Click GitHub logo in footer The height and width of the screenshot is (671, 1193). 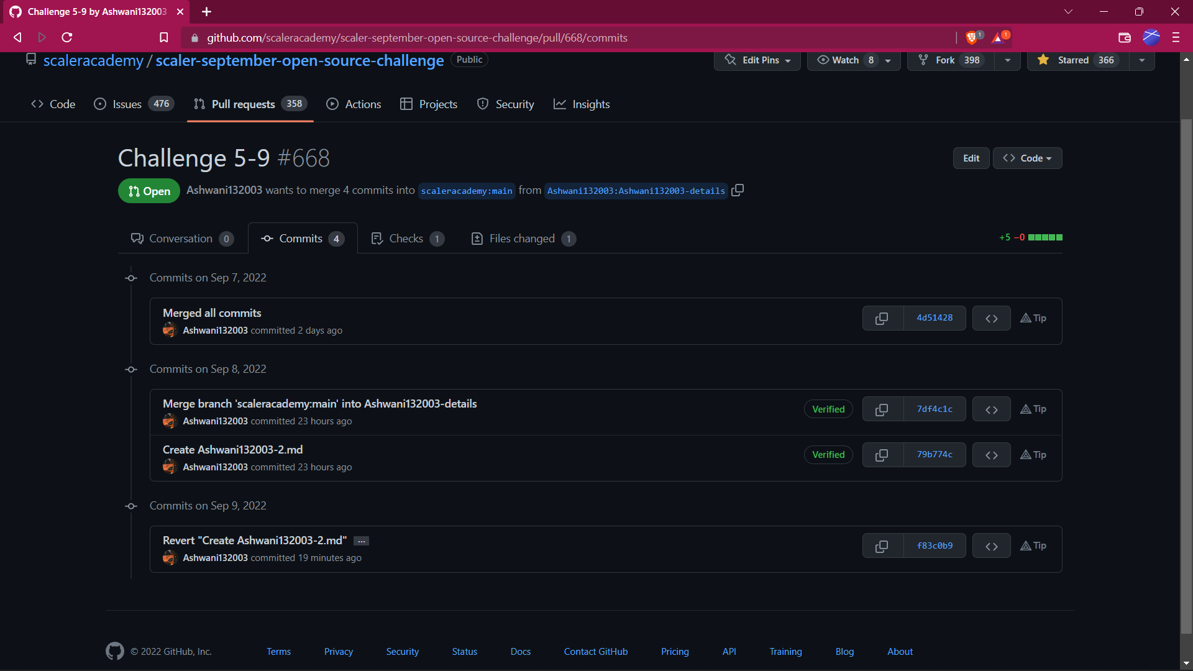tap(115, 651)
